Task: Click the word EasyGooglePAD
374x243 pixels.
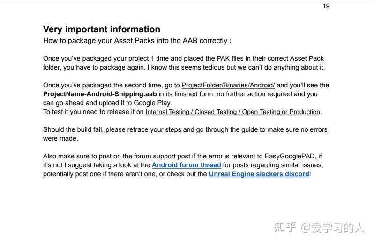Action: pyautogui.click(x=288, y=156)
